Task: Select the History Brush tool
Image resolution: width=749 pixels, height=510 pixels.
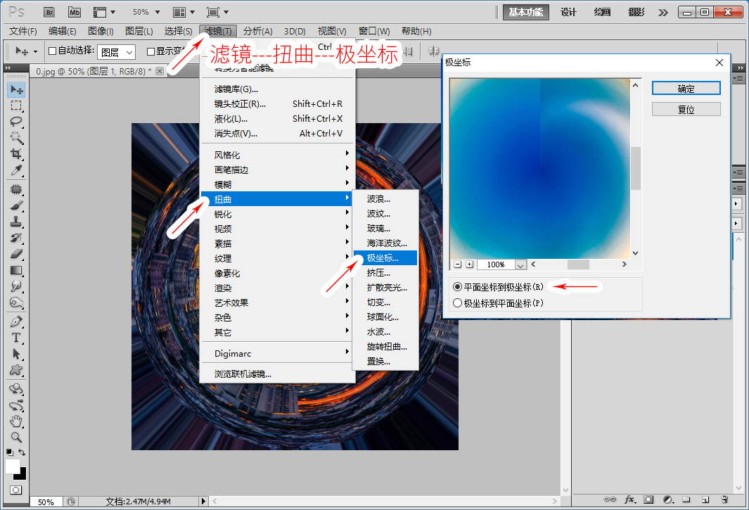Action: pos(16,238)
